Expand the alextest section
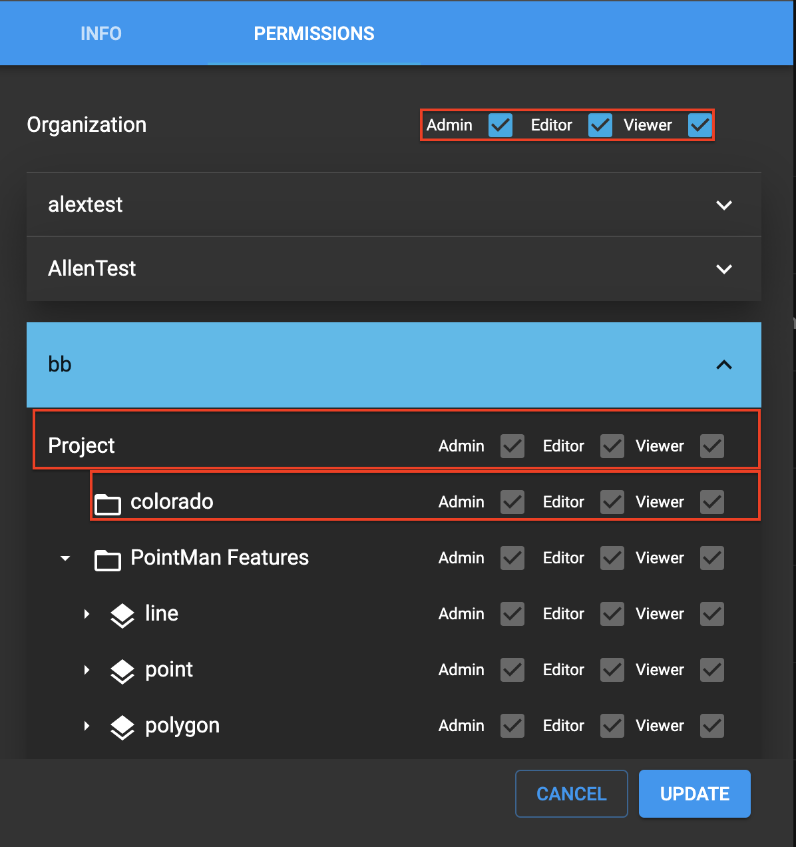Image resolution: width=796 pixels, height=847 pixels. 724,204
